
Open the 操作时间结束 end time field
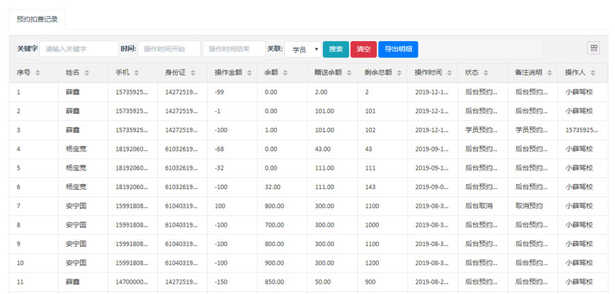coord(234,49)
